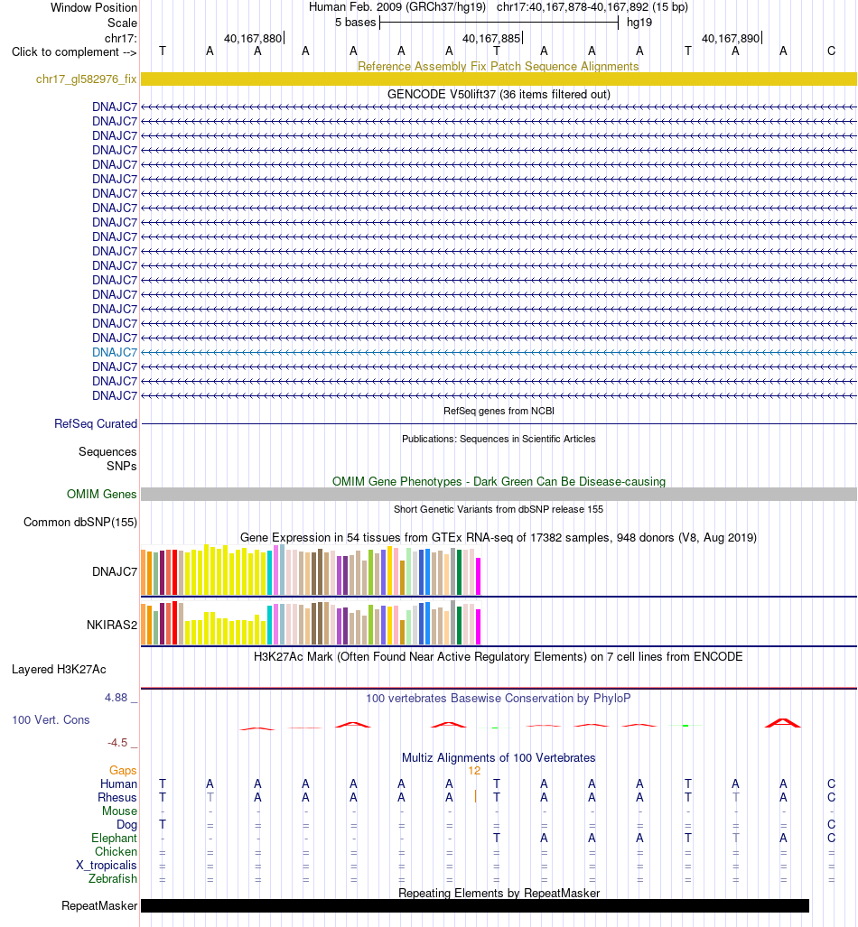Select the 'Scale' track label

point(122,23)
